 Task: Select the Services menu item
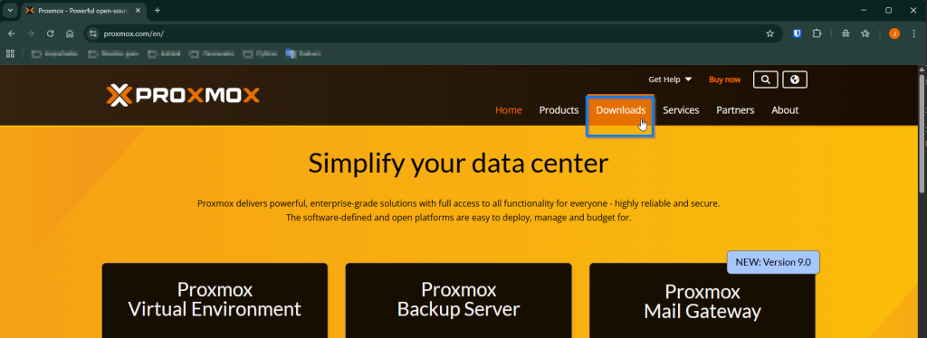pos(681,110)
